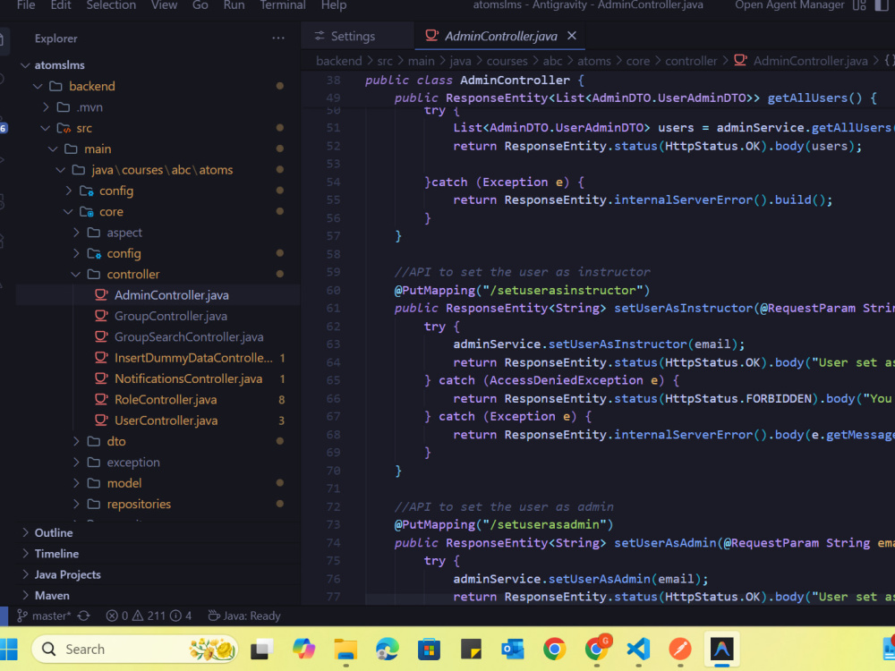895x671 pixels.
Task: Open the Edit menu
Action: click(x=61, y=5)
